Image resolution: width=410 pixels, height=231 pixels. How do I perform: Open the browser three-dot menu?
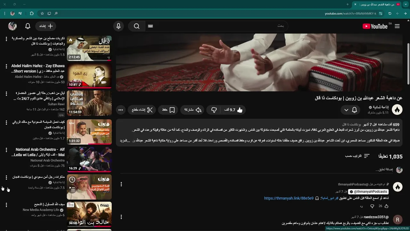(4, 13)
